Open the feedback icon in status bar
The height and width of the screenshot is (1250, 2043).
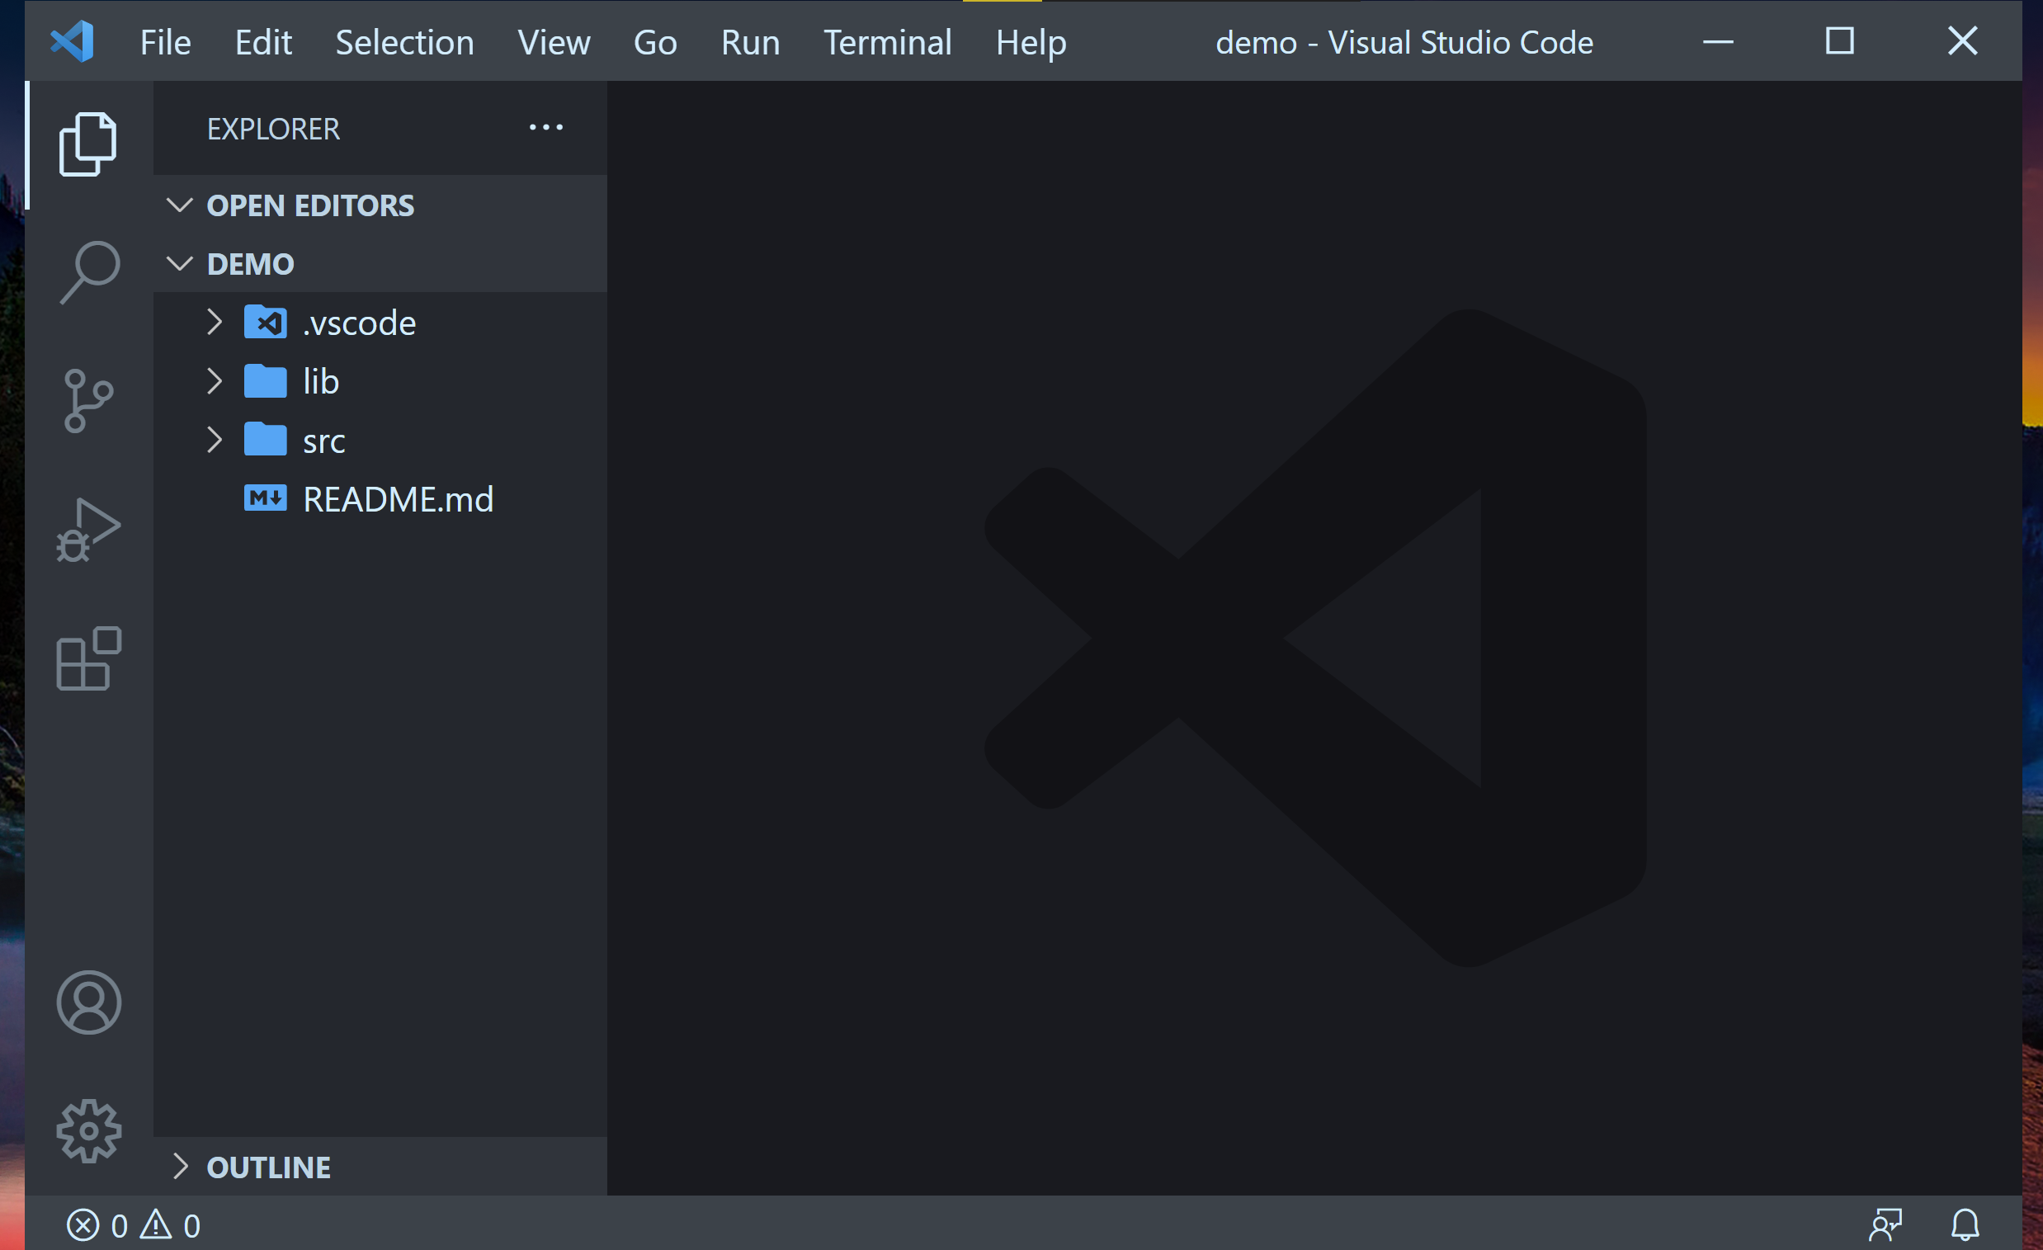(x=1885, y=1224)
